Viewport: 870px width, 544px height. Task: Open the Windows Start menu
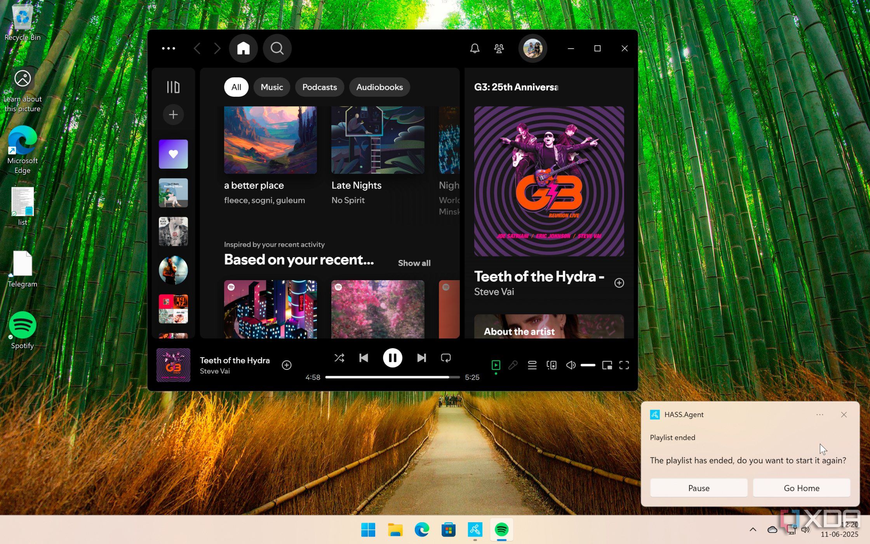click(368, 530)
